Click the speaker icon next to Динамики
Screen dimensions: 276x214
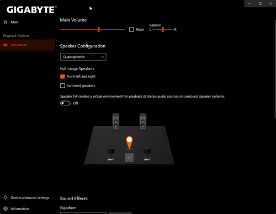[6, 45]
